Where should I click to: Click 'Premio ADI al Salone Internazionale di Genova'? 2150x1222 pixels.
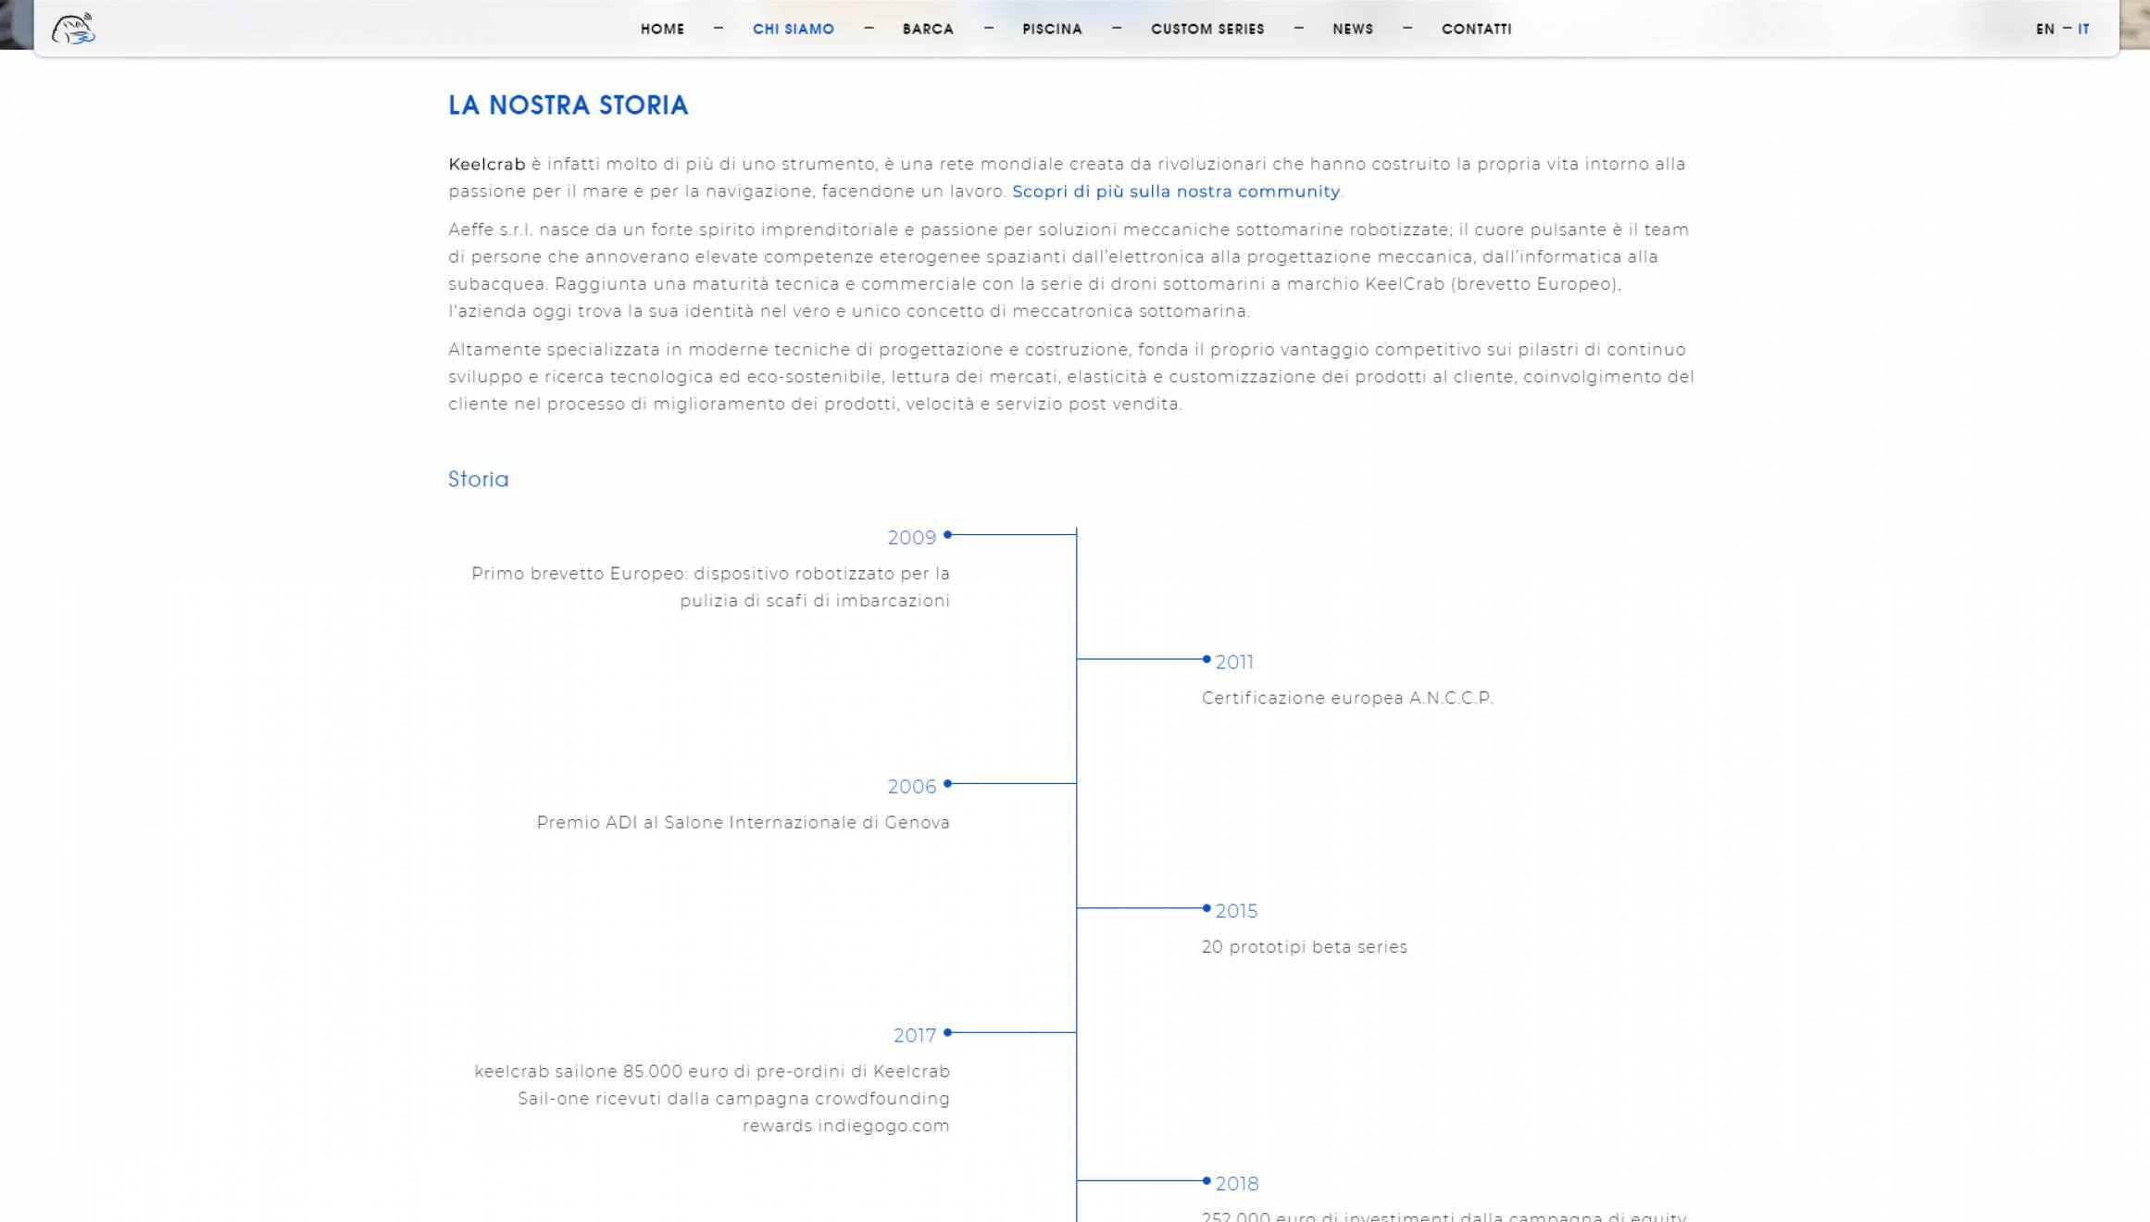click(x=744, y=822)
